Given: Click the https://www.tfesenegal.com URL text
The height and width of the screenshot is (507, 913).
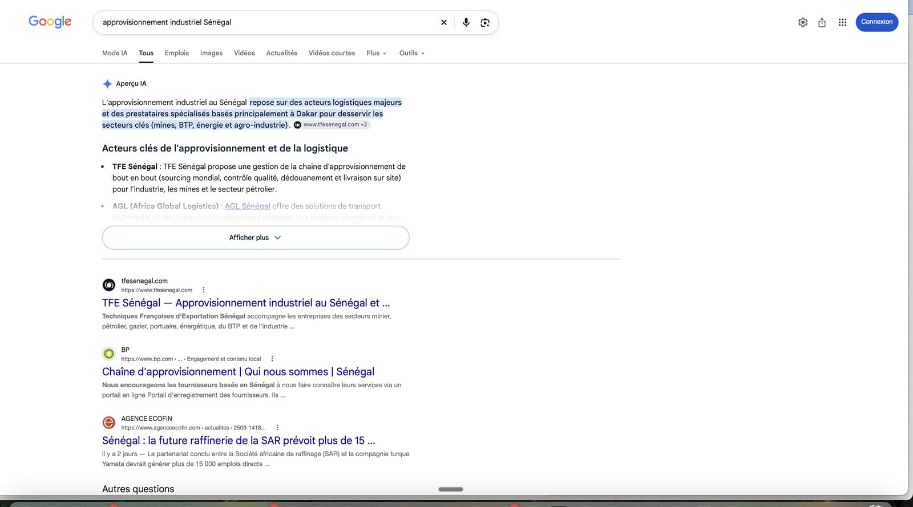Looking at the screenshot, I should [x=157, y=290].
